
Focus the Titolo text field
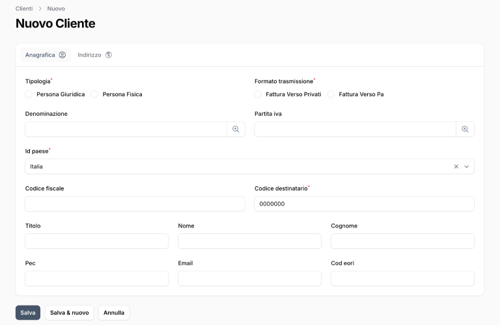[x=96, y=241]
